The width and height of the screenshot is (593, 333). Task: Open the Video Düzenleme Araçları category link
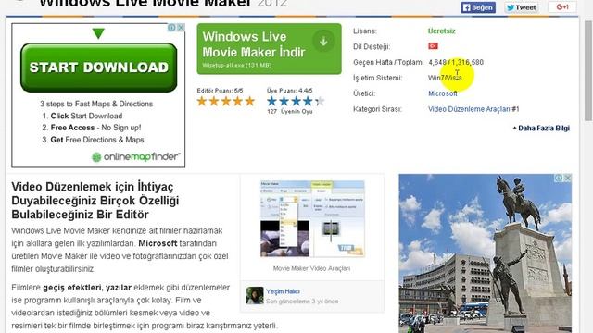tap(469, 109)
